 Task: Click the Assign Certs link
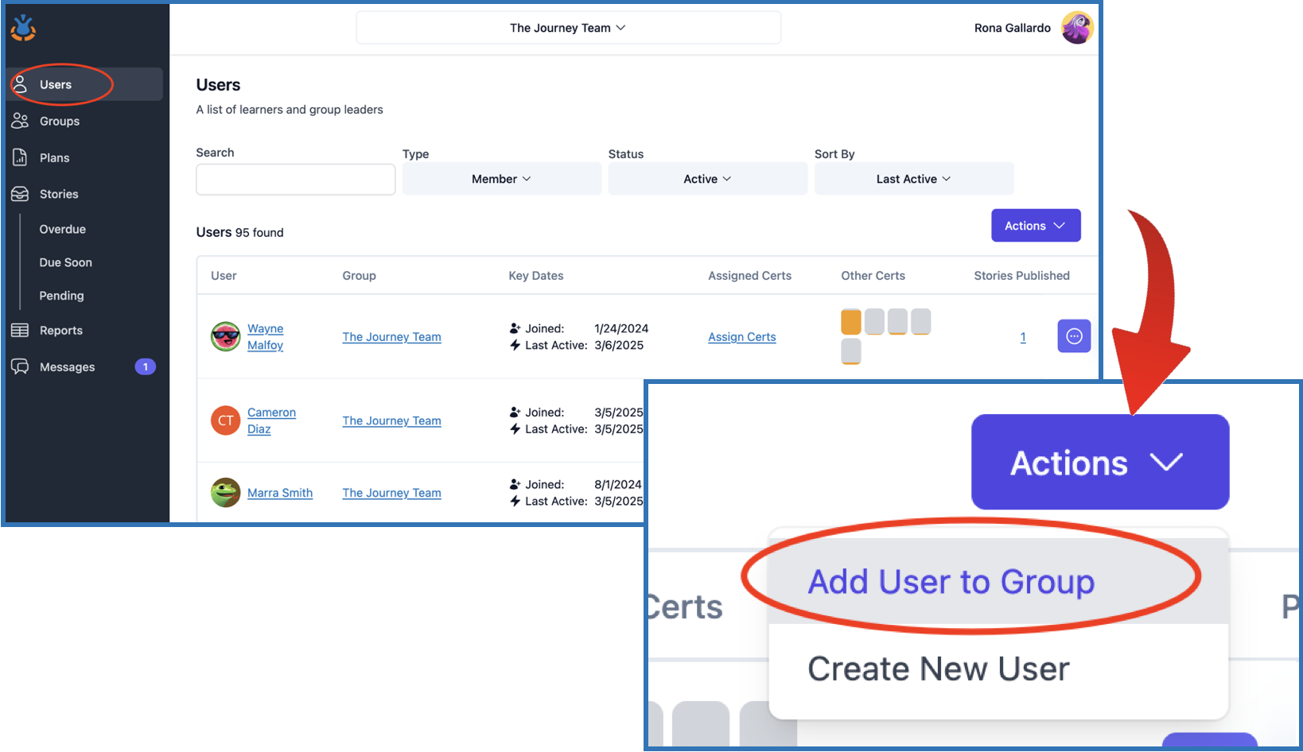click(x=741, y=337)
